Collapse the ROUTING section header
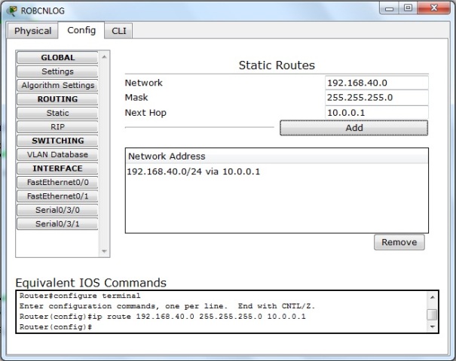 57,99
